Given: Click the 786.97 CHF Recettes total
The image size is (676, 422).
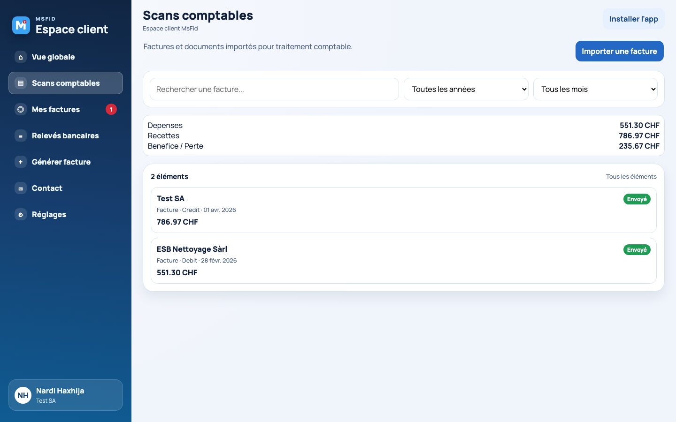Looking at the screenshot, I should [639, 136].
